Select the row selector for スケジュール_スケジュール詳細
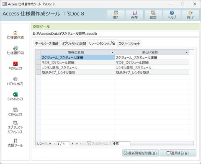This screenshot has width=201, height=164. (x=38, y=57)
